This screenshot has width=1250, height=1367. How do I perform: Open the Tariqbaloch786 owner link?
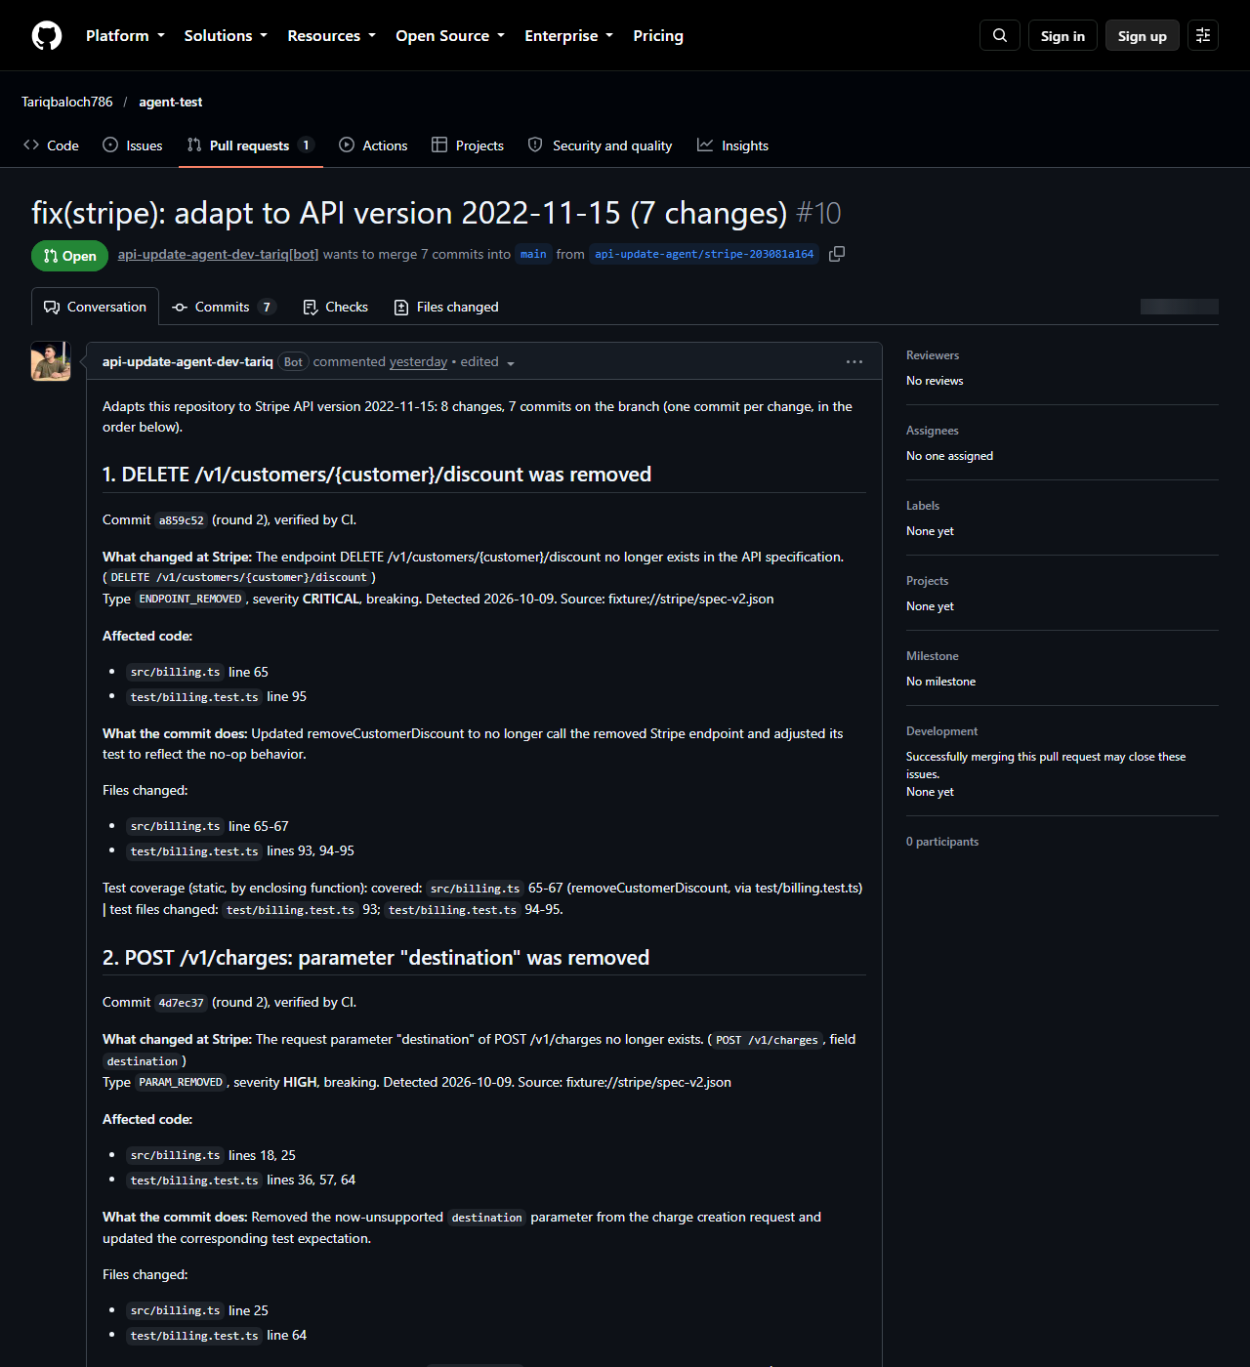(67, 102)
